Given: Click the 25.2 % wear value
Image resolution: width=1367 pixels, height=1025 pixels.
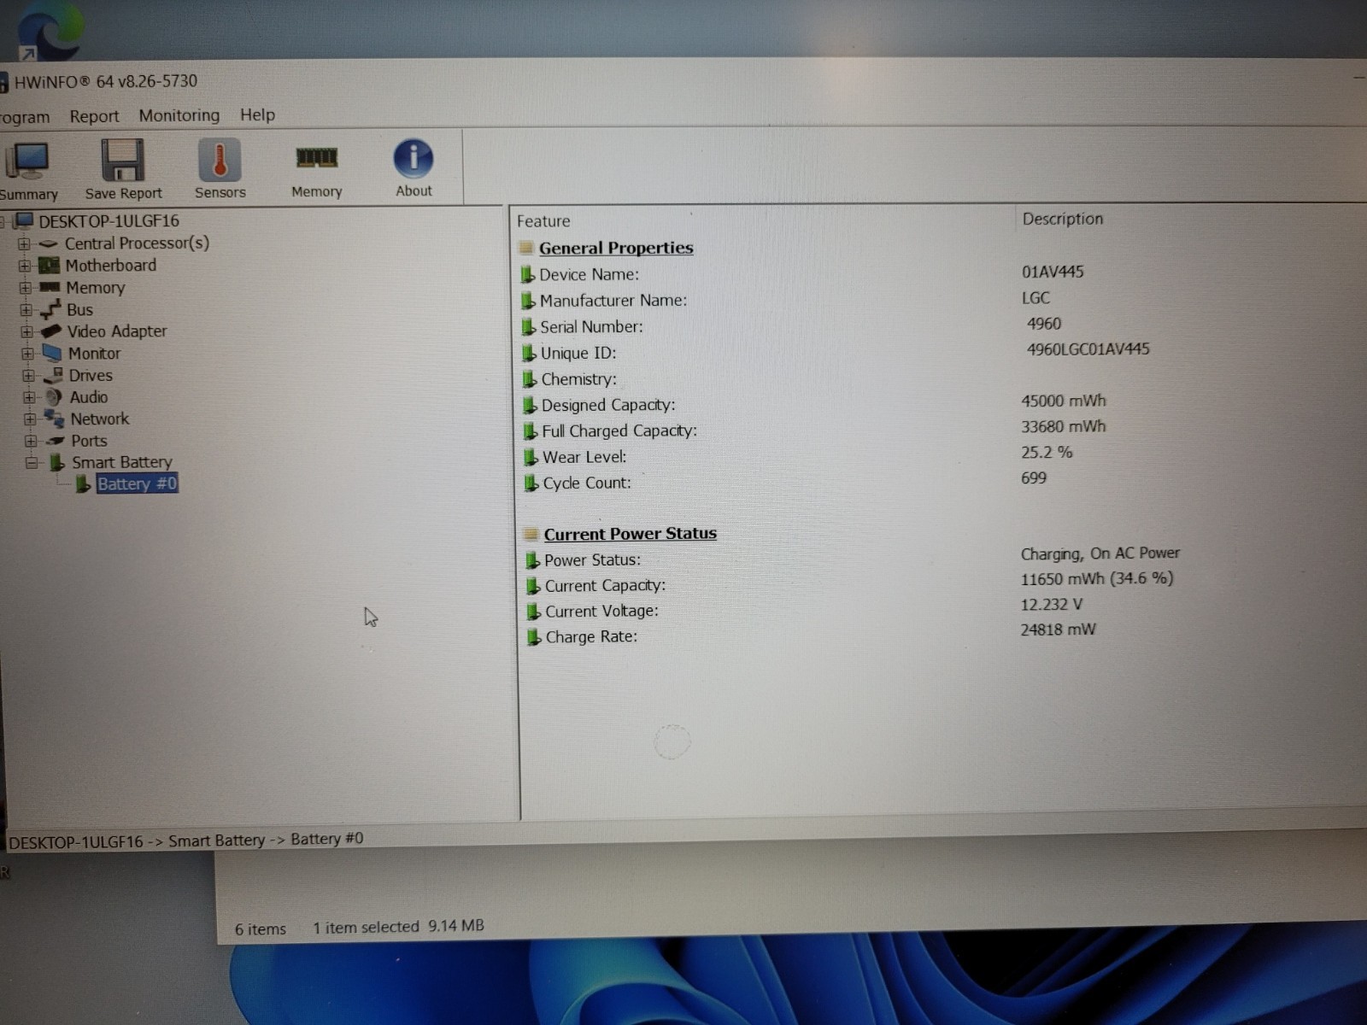Looking at the screenshot, I should point(1047,453).
